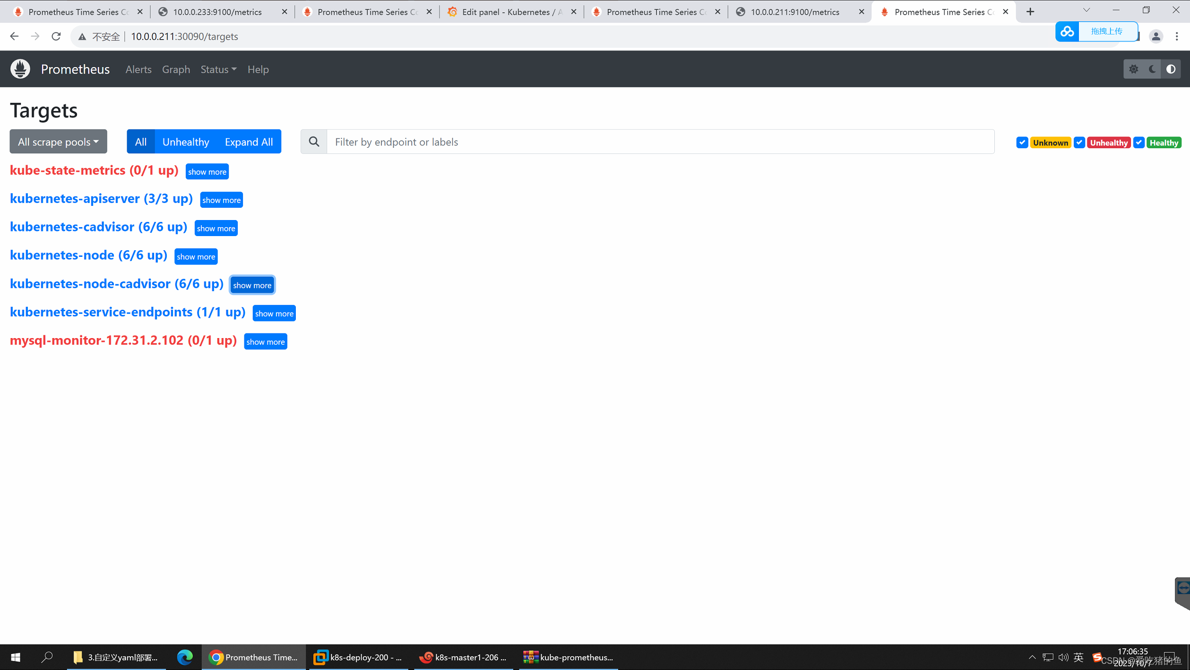Close the Edit panel Kubernetes tab
Viewport: 1190px width, 670px height.
click(x=573, y=12)
